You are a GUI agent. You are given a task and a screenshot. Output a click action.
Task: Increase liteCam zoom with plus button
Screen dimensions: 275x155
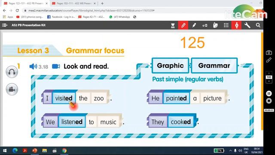[x=269, y=73]
